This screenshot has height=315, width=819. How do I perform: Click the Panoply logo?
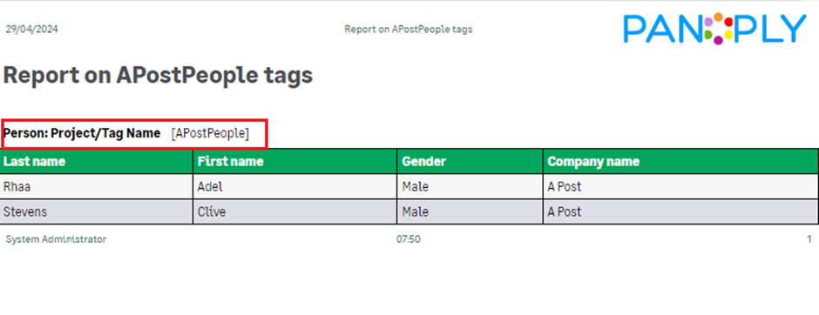click(x=715, y=29)
